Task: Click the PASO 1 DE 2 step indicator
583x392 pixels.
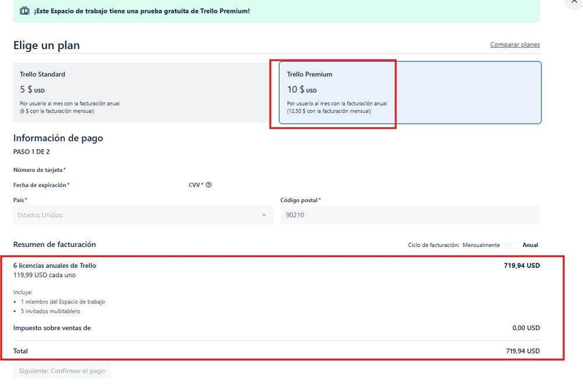Action: 32,151
